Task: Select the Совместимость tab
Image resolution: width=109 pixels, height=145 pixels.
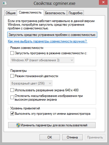Action: coord(30,12)
